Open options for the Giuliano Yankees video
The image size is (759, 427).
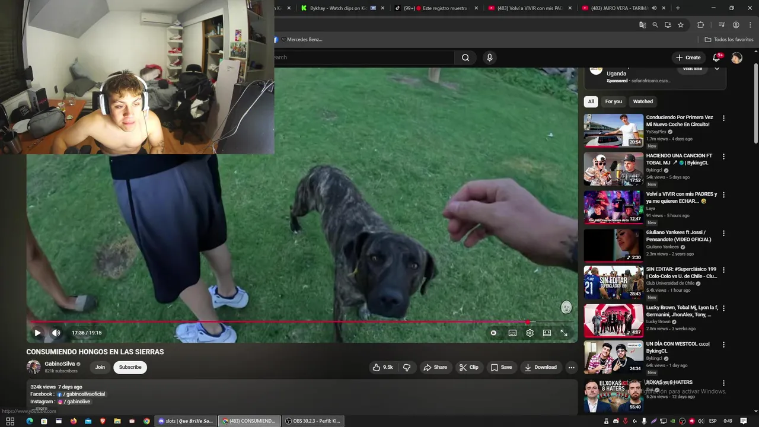pyautogui.click(x=723, y=234)
